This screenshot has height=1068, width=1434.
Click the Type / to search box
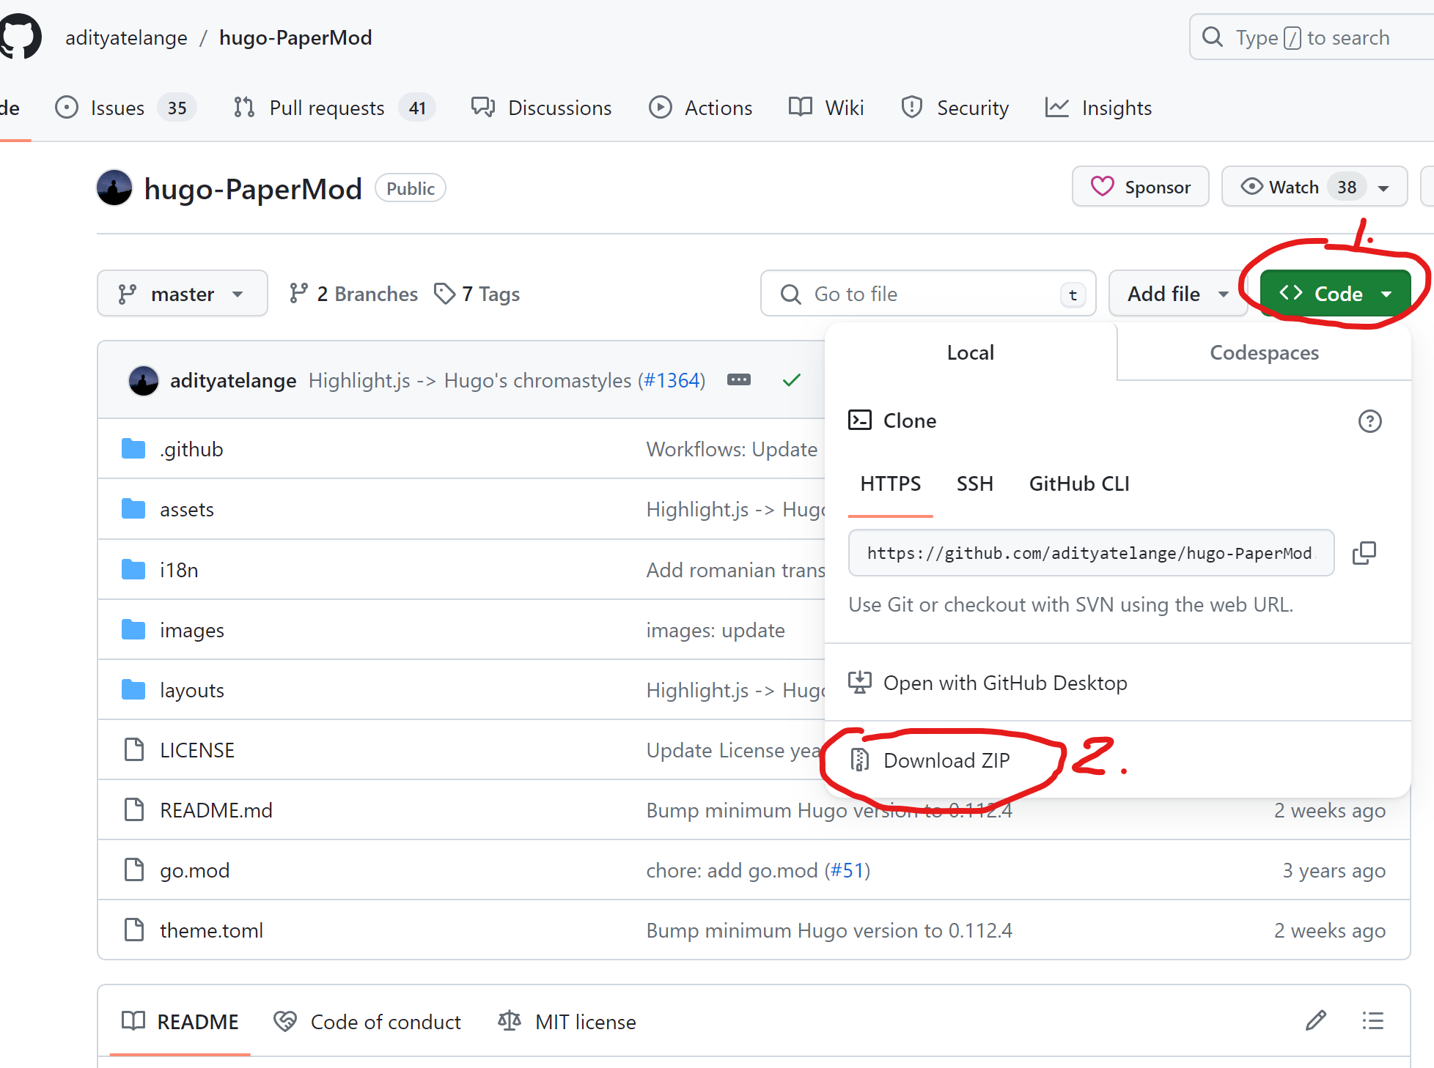tap(1312, 37)
